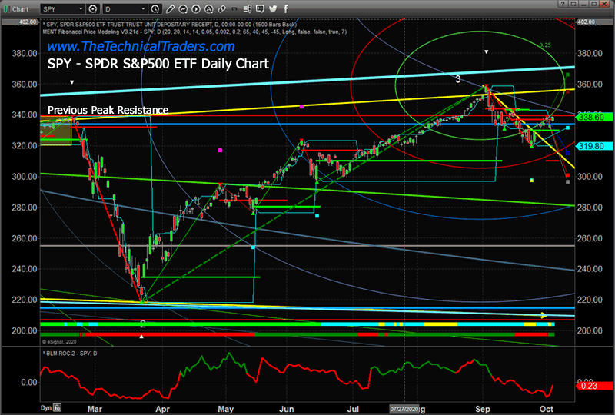Screen dimensions: 615x415
Task: Click the bar replay play icon
Action: point(196,8)
